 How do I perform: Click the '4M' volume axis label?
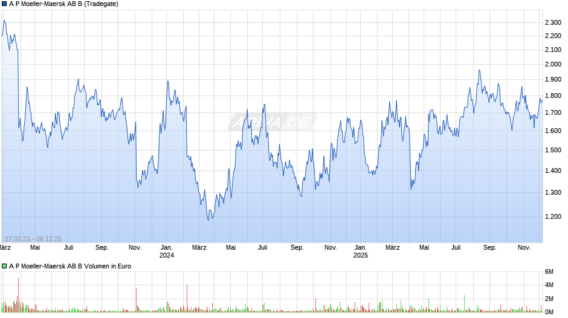(x=549, y=285)
